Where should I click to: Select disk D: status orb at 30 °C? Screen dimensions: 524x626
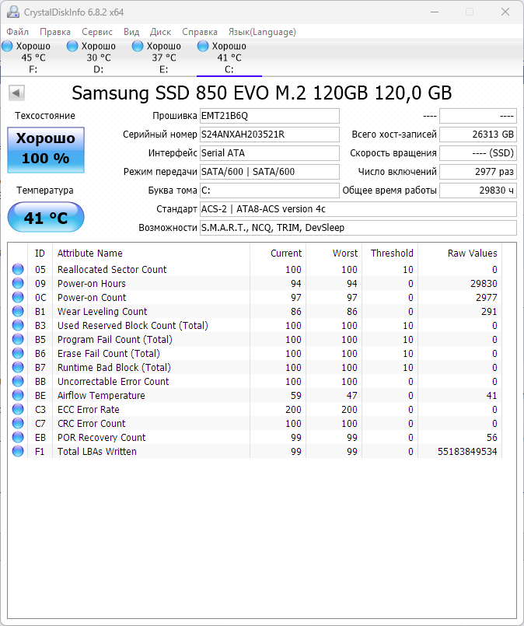pos(72,46)
